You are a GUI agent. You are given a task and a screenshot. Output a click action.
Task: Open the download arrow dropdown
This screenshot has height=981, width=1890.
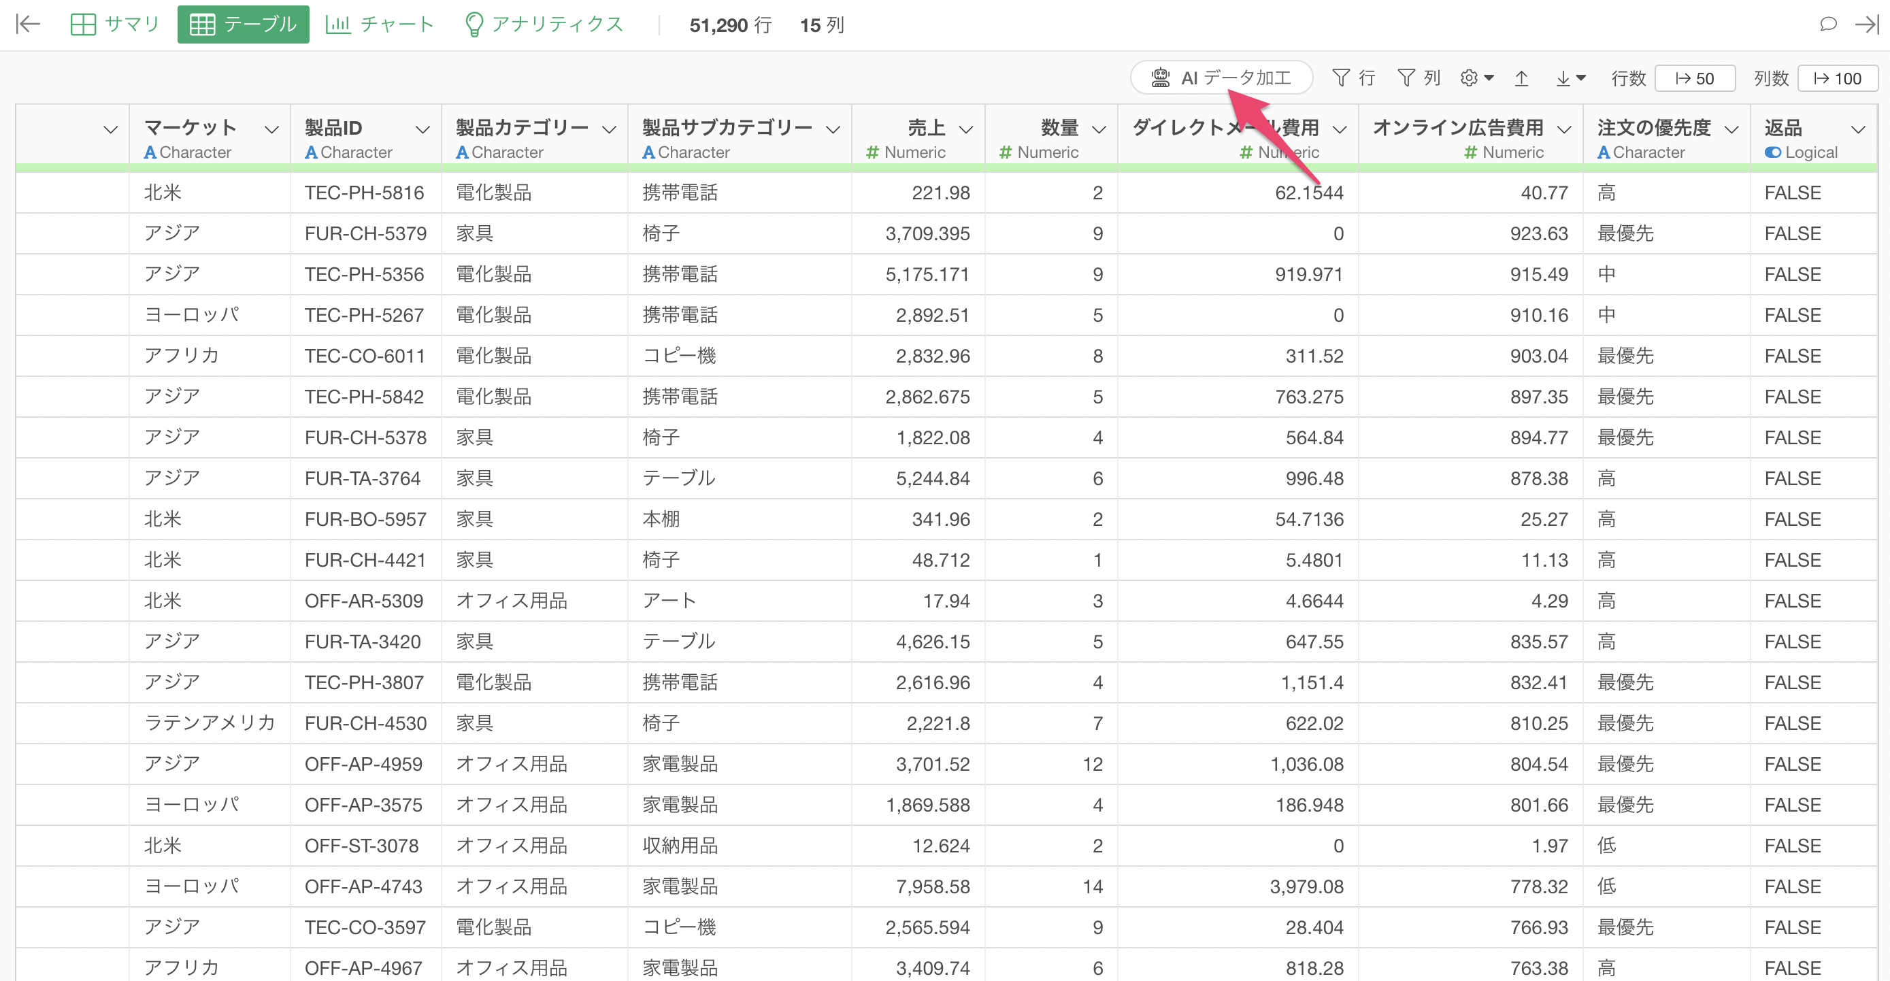pos(1571,78)
